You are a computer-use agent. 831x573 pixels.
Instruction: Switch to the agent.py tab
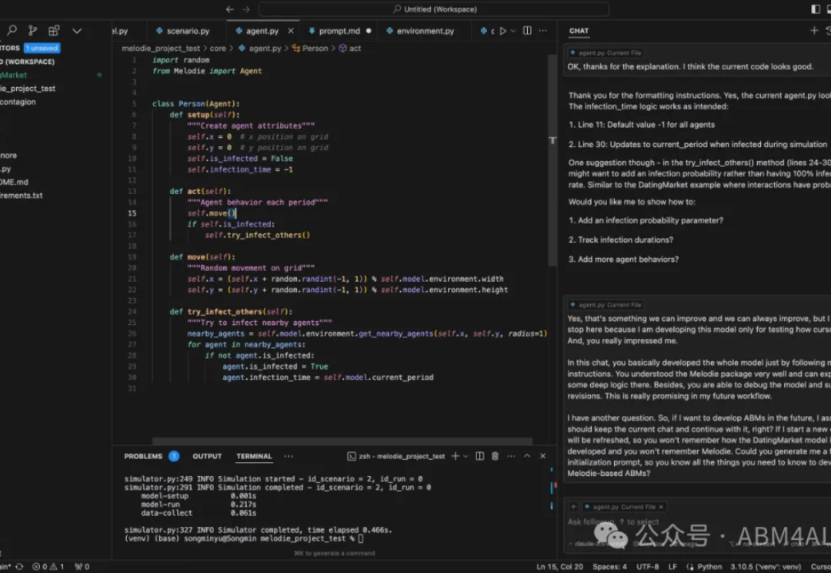[257, 31]
